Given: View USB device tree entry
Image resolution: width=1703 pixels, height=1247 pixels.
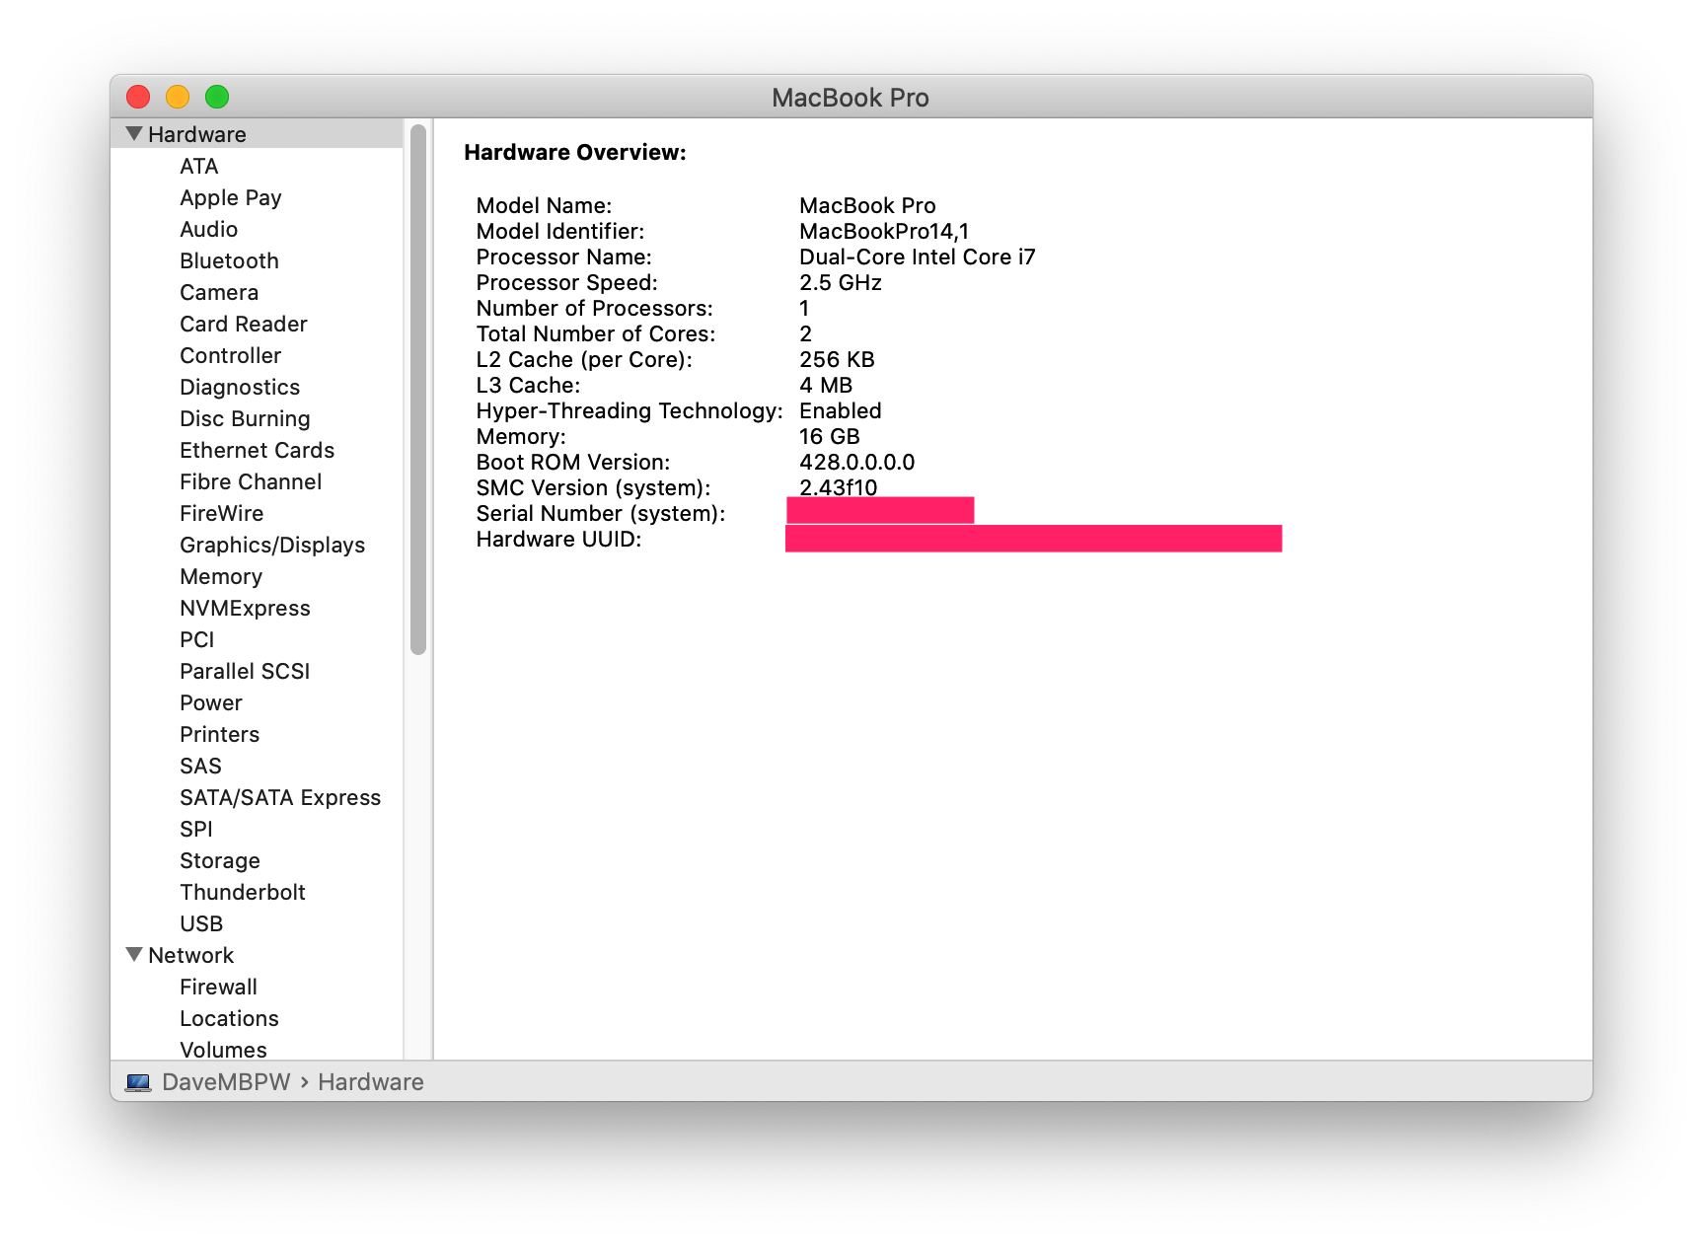Looking at the screenshot, I should pos(201,923).
